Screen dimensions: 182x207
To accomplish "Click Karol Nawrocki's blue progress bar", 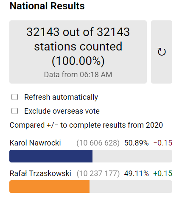I will (51, 156).
